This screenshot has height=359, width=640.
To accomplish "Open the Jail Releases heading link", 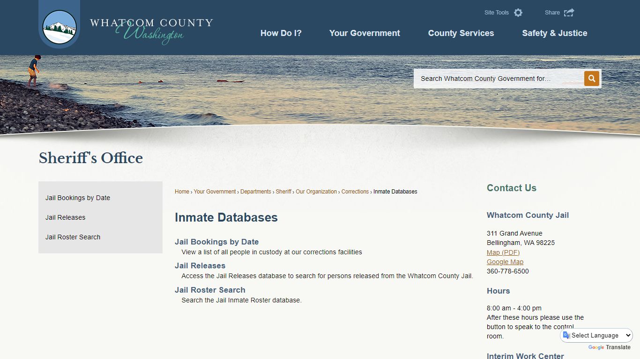I will click(x=200, y=266).
